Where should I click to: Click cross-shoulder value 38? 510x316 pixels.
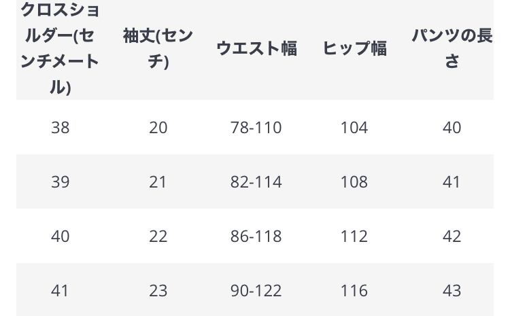click(x=60, y=128)
